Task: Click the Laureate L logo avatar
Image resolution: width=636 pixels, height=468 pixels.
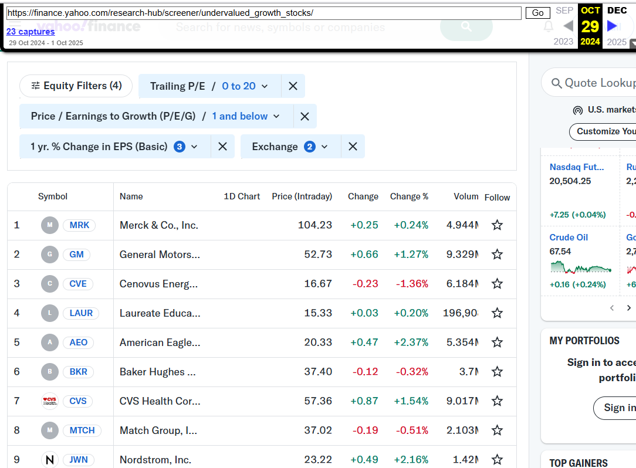Action: pos(50,313)
